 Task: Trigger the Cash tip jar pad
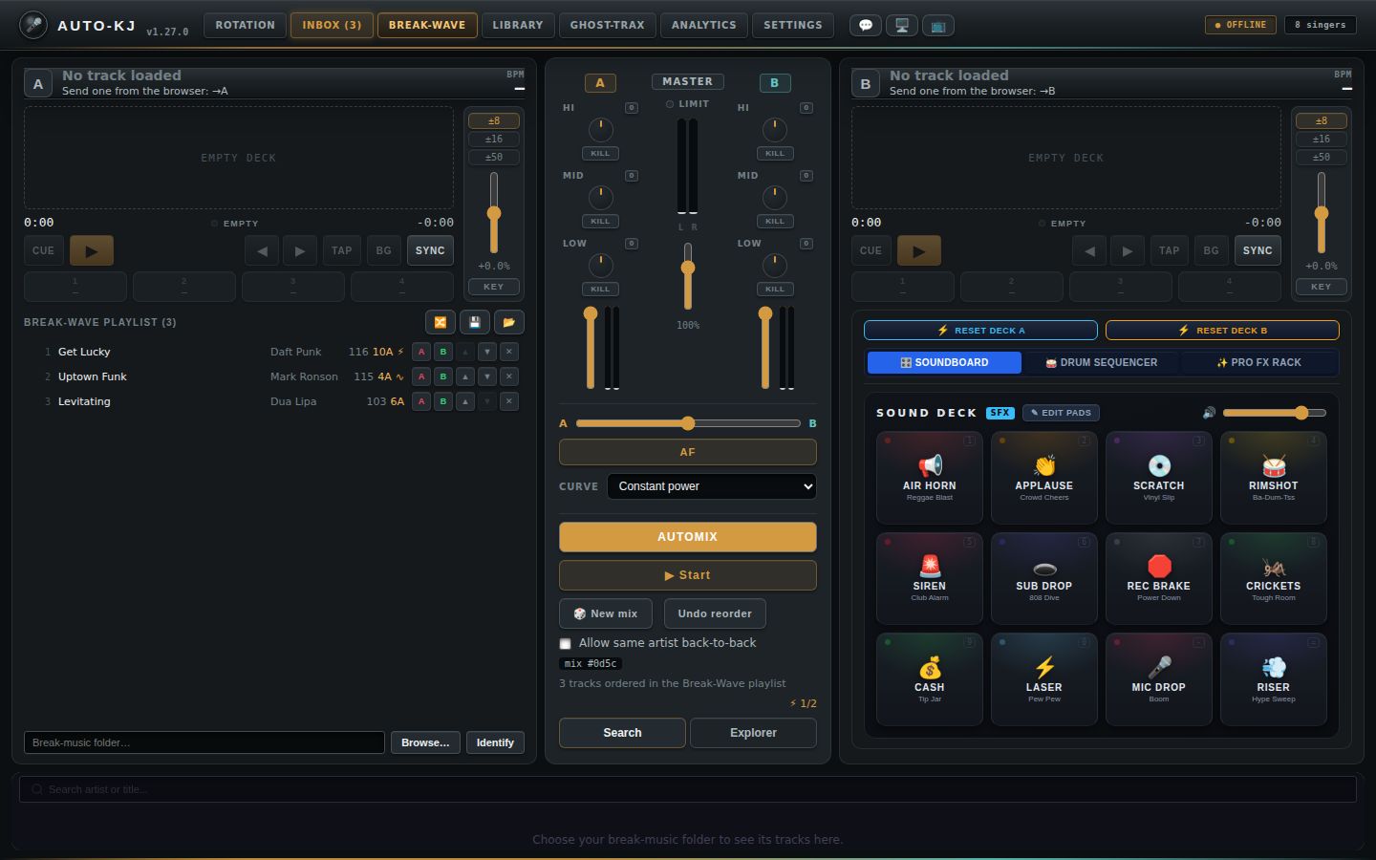pyautogui.click(x=930, y=679)
